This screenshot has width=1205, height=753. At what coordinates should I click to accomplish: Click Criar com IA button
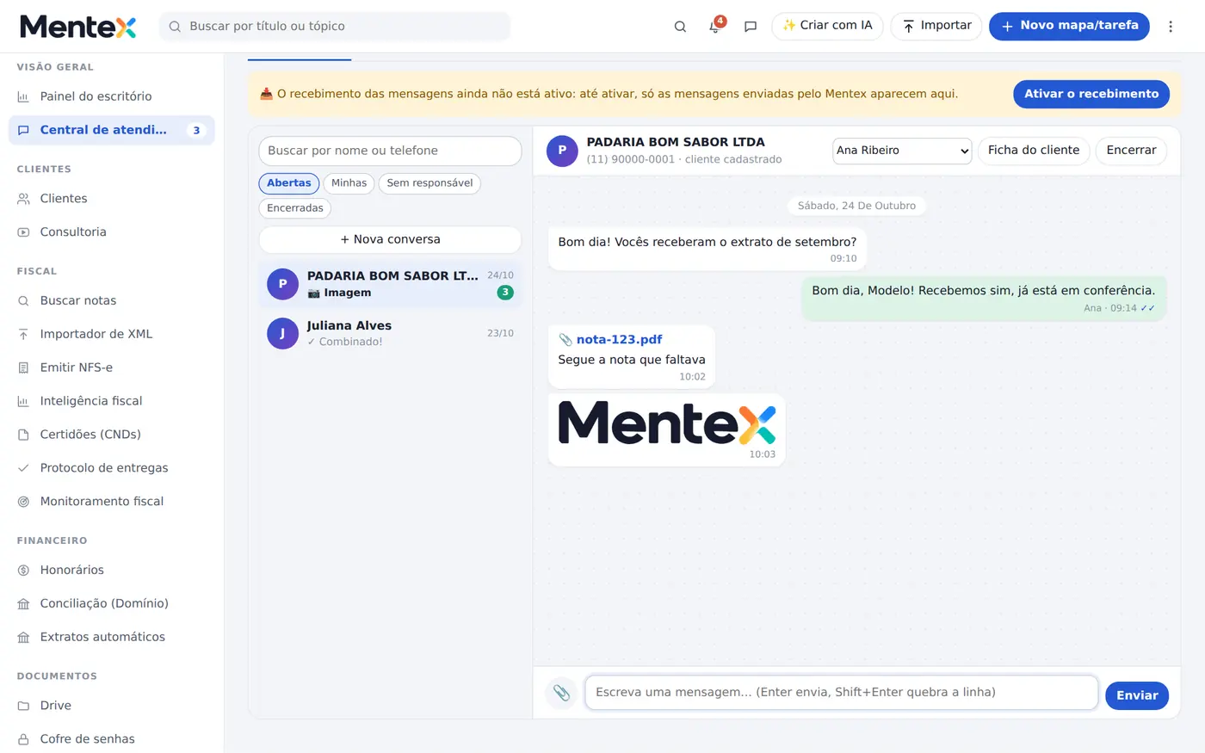point(827,26)
